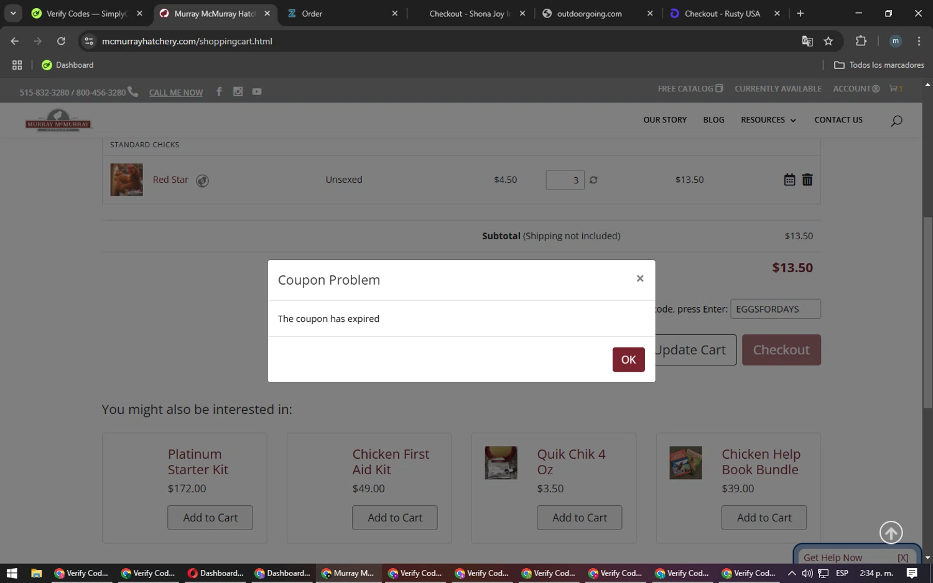933x583 pixels.
Task: Click the Red Star quantity field
Action: click(x=565, y=180)
